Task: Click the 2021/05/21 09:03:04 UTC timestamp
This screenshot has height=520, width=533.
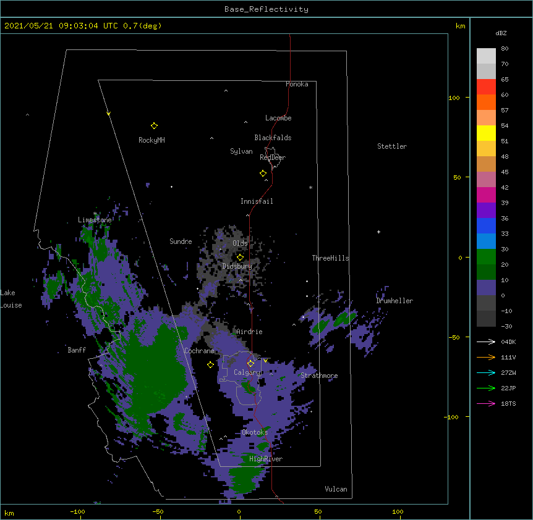Action: point(61,26)
